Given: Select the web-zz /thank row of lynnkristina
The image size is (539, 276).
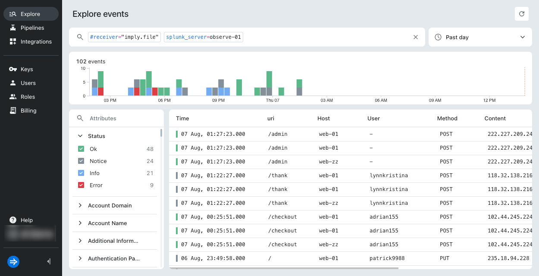Looking at the screenshot, I should click(350, 203).
